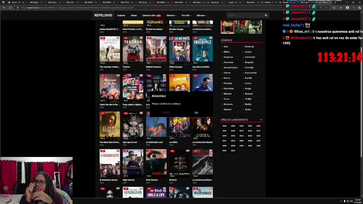Expand the Géneros dropdown
This screenshot has height=204, width=363.
[x=171, y=15]
